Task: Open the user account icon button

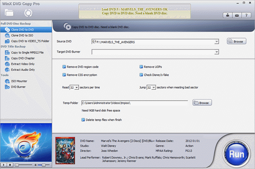Action: pos(227,15)
